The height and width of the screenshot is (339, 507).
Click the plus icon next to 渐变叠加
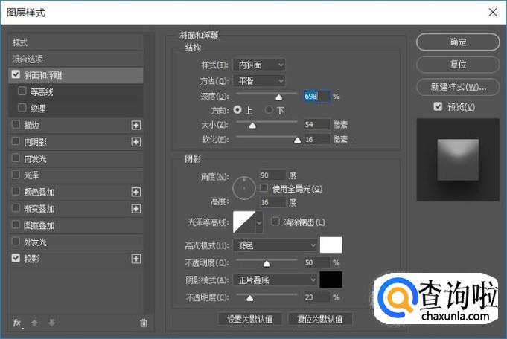[x=135, y=209]
